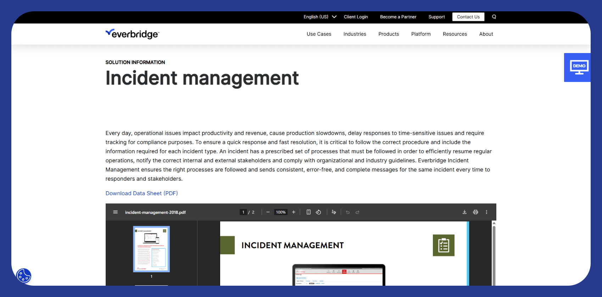Print the PDF document
The image size is (602, 297).
[x=475, y=212]
